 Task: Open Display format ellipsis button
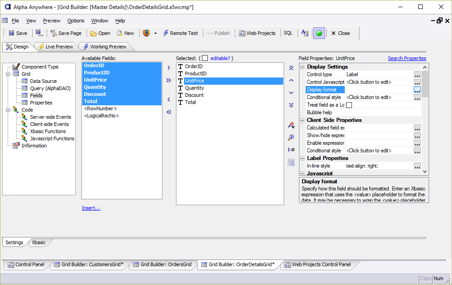pos(417,90)
